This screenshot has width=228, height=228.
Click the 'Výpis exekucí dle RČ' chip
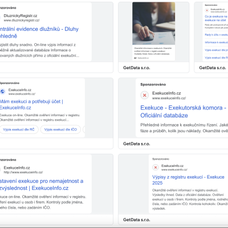click(19, 129)
